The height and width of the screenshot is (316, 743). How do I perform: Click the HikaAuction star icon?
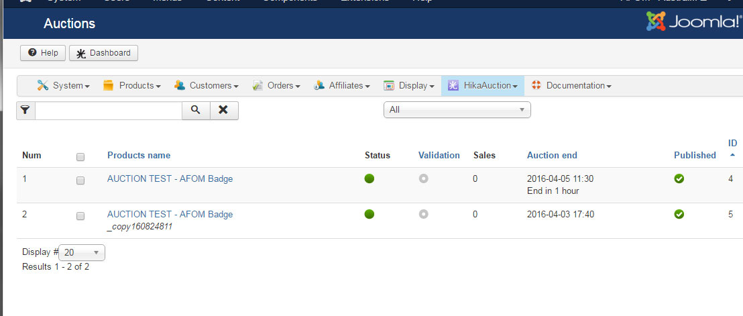pyautogui.click(x=453, y=85)
